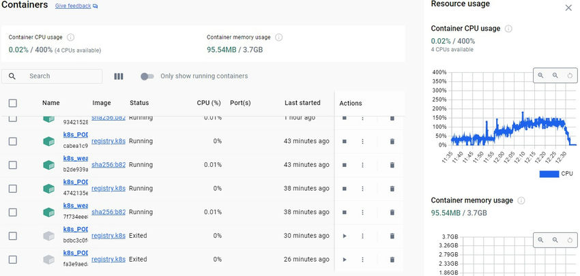
Task: Tick the checkbox for exited container bdbc3c0f
Action: pos(12,236)
